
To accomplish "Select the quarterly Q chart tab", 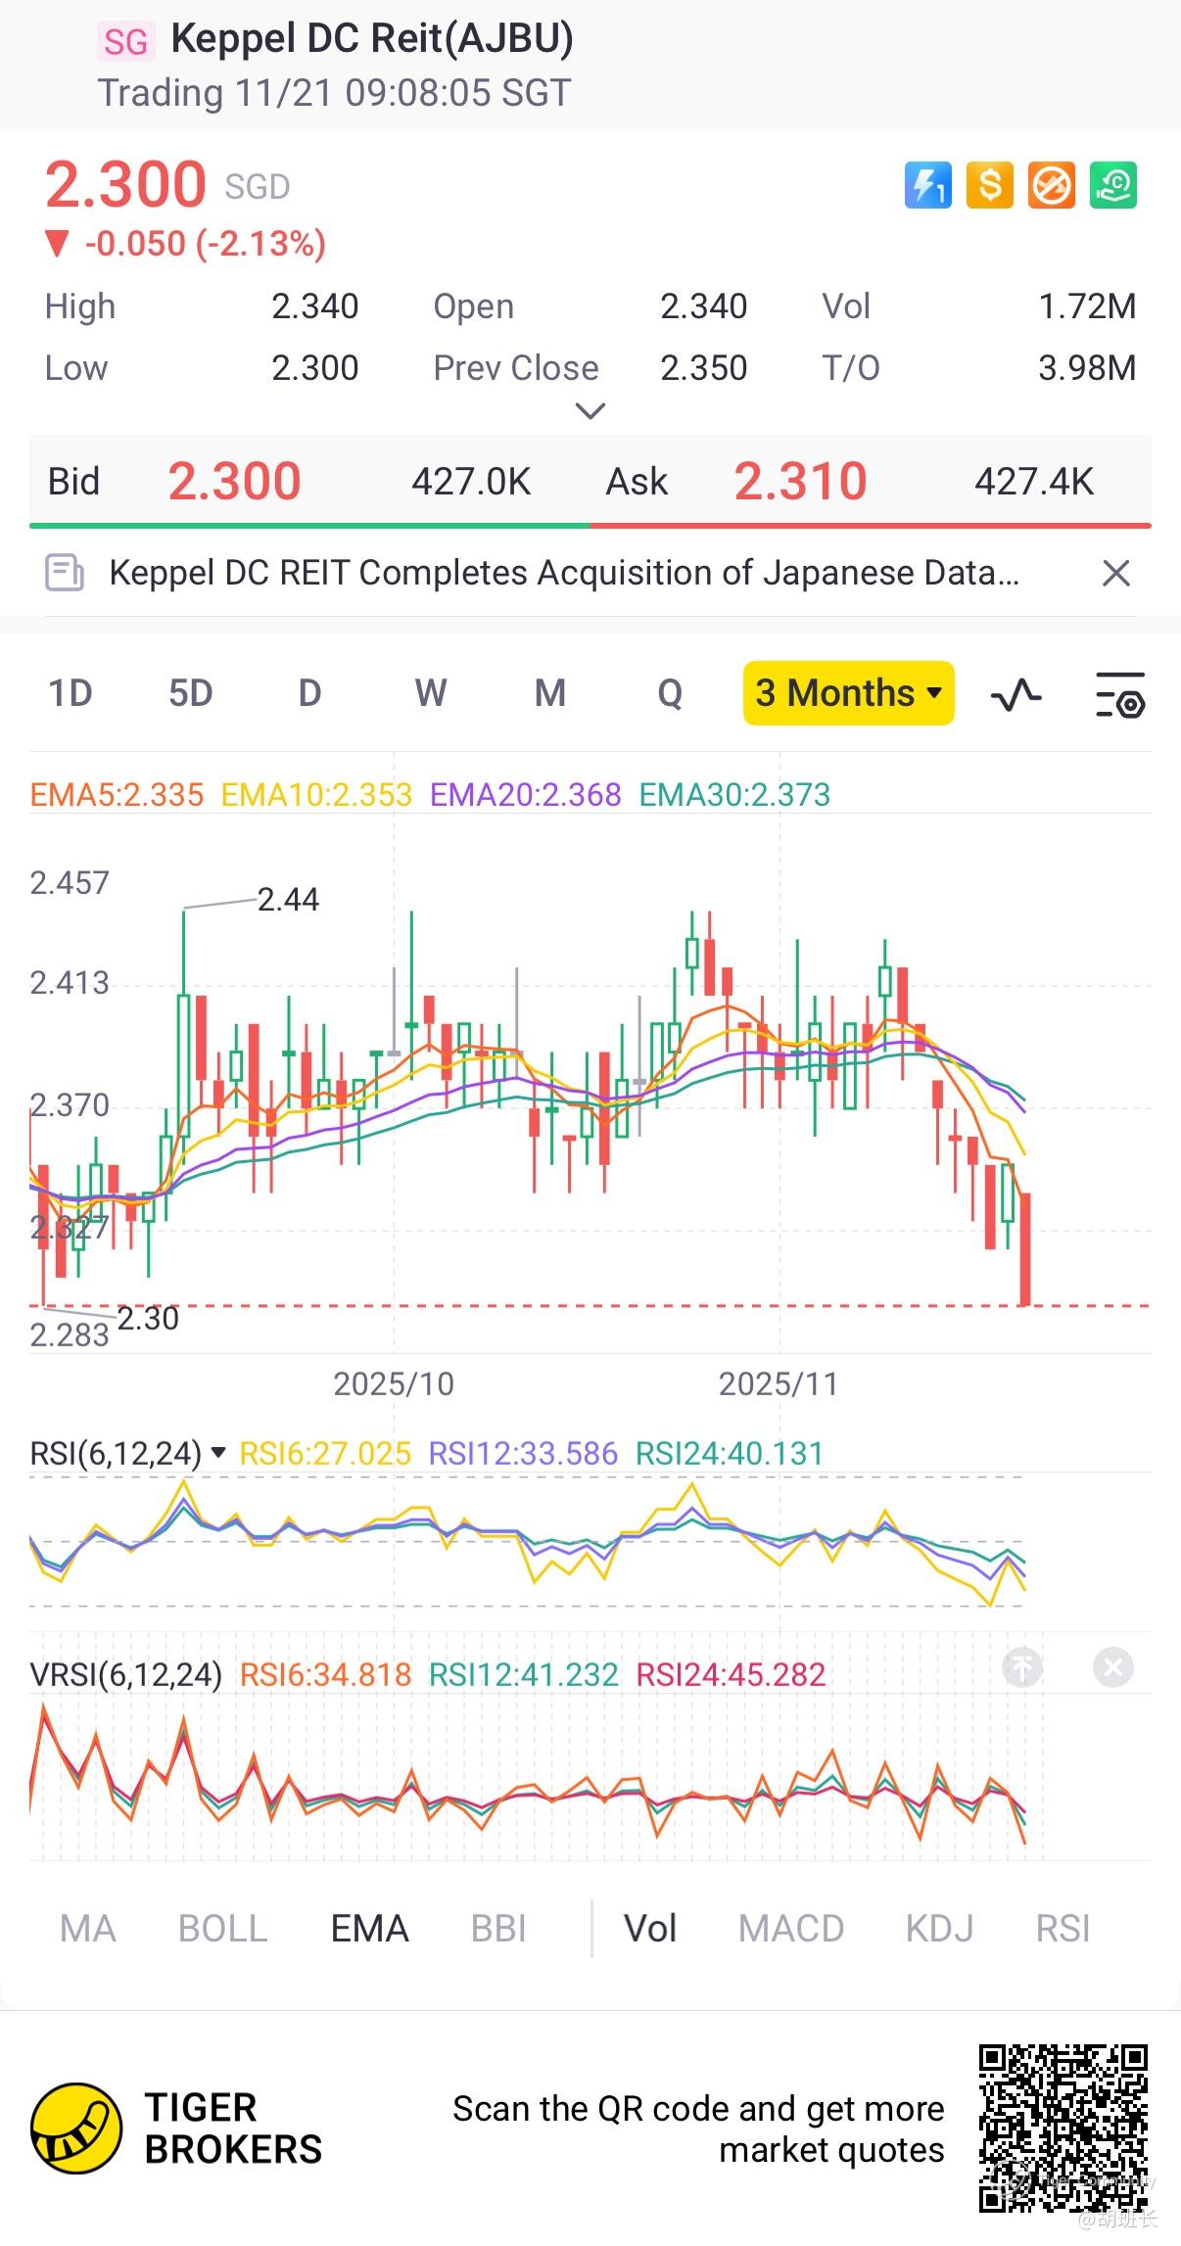I will (x=670, y=693).
